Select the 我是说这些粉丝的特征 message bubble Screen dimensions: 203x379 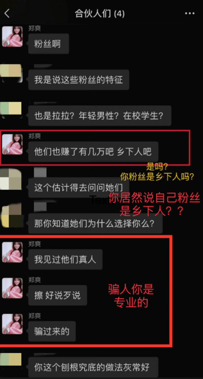pos(79,80)
